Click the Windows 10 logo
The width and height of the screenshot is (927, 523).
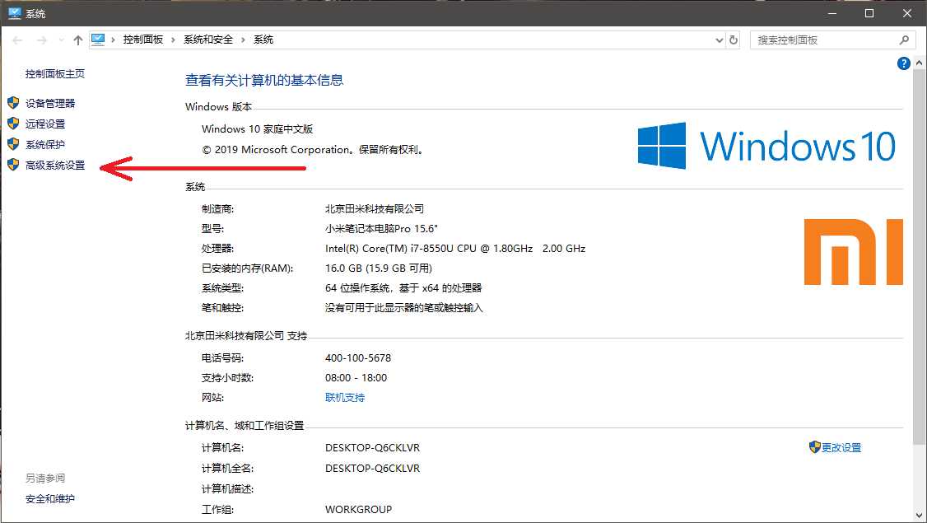click(x=766, y=146)
